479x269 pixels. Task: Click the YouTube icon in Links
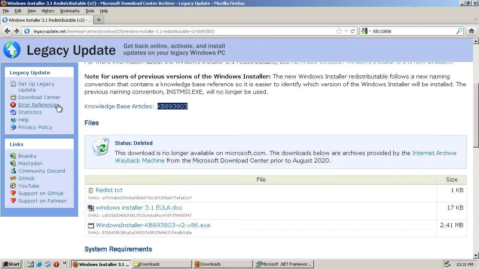(x=13, y=186)
